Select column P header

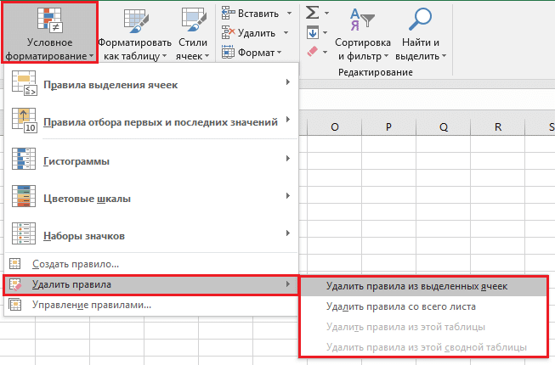point(388,127)
